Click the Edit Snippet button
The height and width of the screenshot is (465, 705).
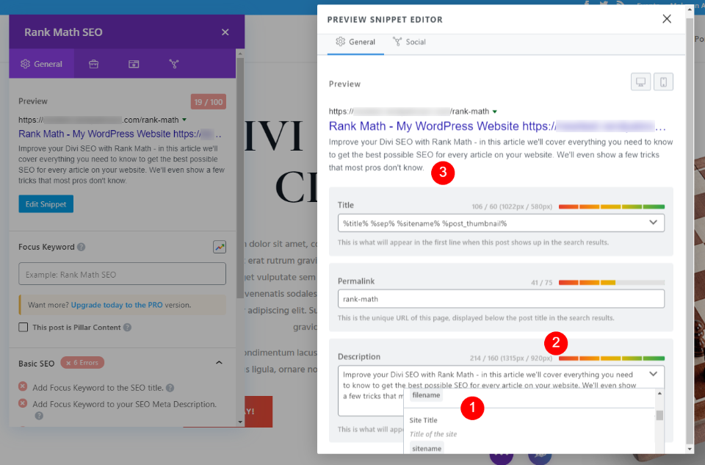click(46, 204)
